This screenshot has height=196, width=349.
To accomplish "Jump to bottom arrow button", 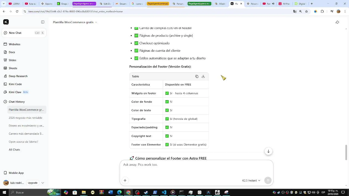I will pyautogui.click(x=268, y=151).
